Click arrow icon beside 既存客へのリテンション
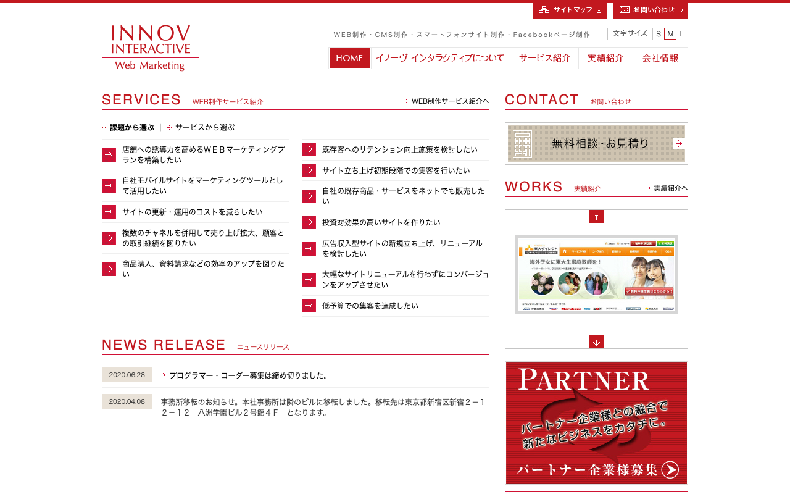 coord(309,149)
